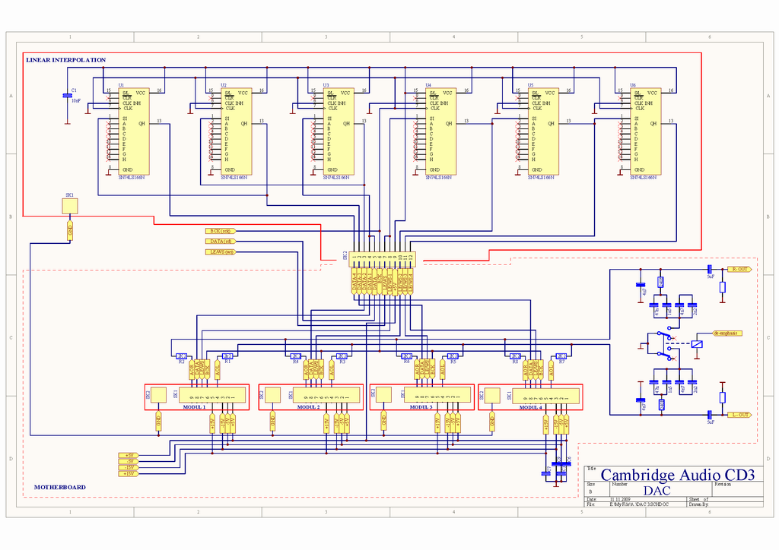The height and width of the screenshot is (550, 779).
Task: Select the U1 SN74LS166N shift register
Action: point(134,131)
